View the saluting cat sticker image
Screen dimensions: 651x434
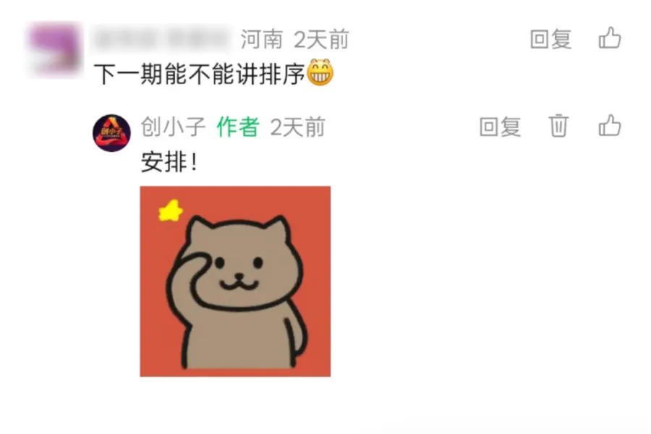tap(235, 281)
